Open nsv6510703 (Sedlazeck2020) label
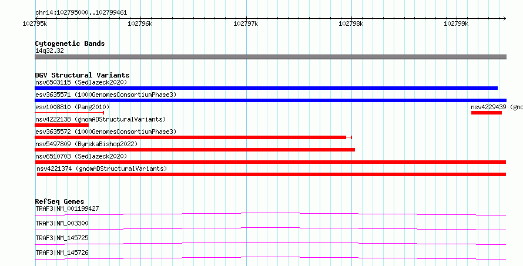Viewport: 523px width, 266px height. click(81, 156)
